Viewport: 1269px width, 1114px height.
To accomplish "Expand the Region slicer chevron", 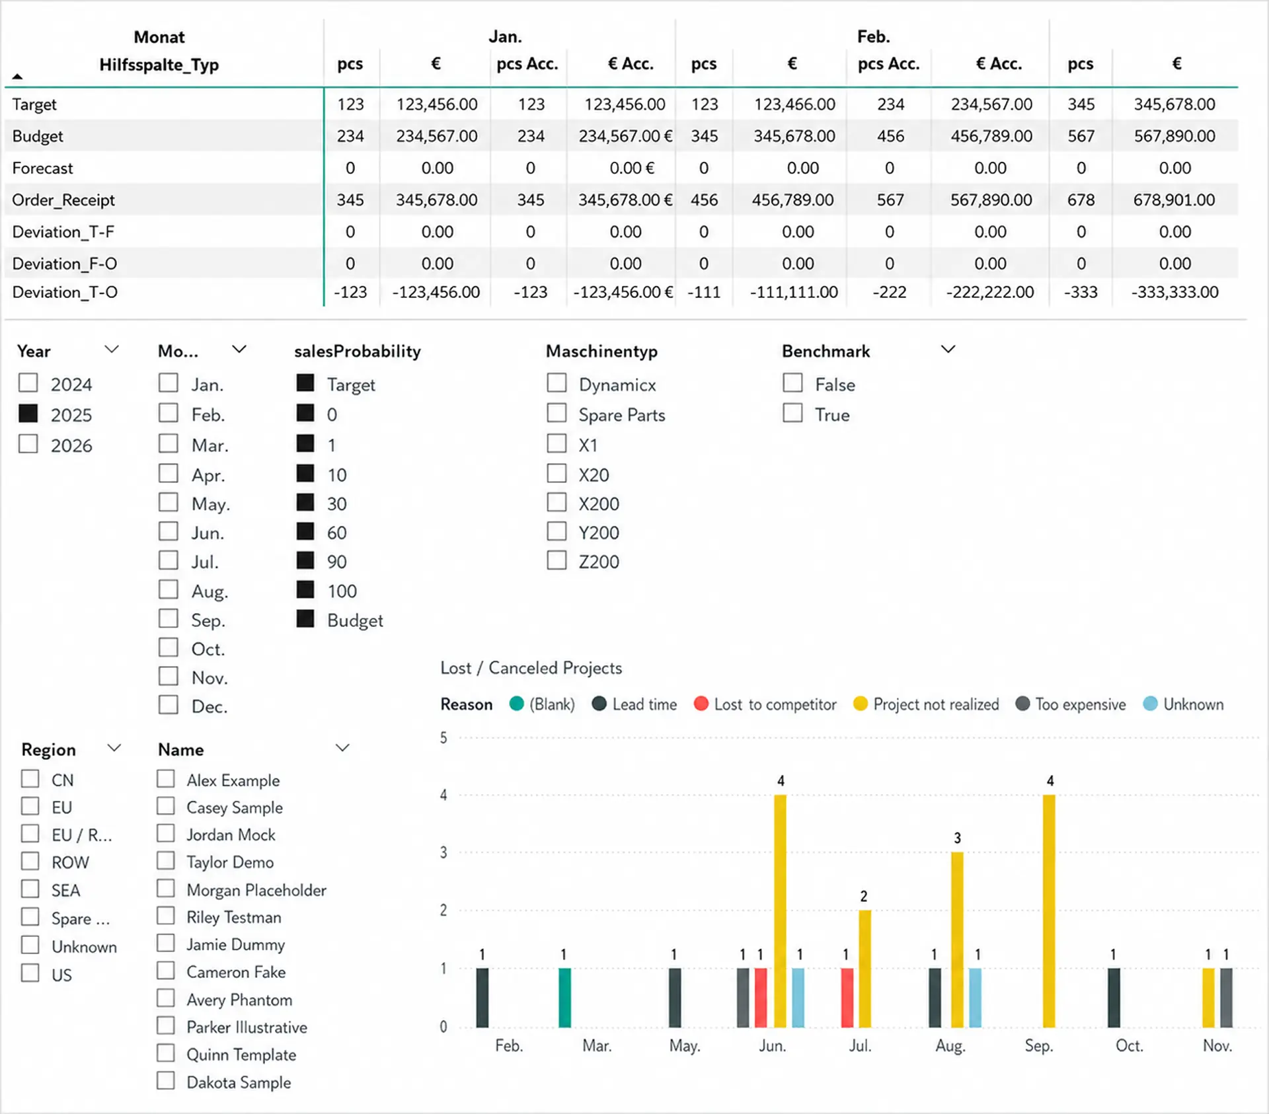I will tap(114, 748).
